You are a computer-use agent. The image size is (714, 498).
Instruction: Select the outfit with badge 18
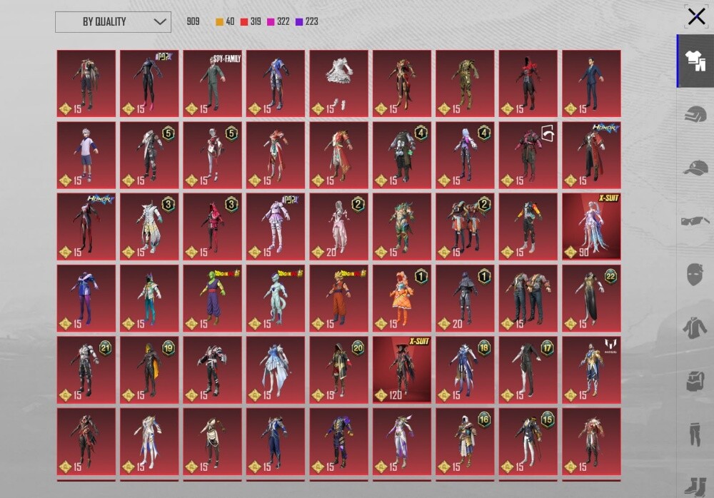pos(465,370)
